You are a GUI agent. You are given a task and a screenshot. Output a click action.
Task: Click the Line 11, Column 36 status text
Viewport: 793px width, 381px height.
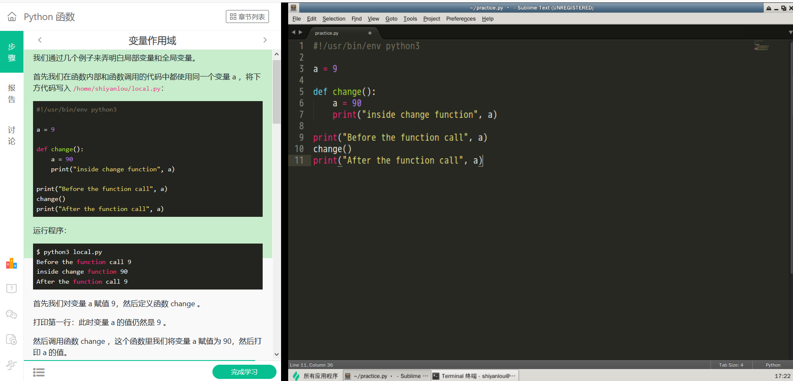click(x=311, y=365)
